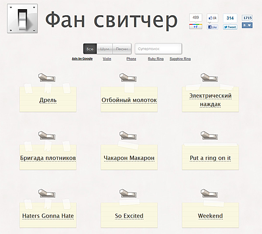Toggle the switch above So Excited
Screen dimensions: 262x234
tap(127, 193)
